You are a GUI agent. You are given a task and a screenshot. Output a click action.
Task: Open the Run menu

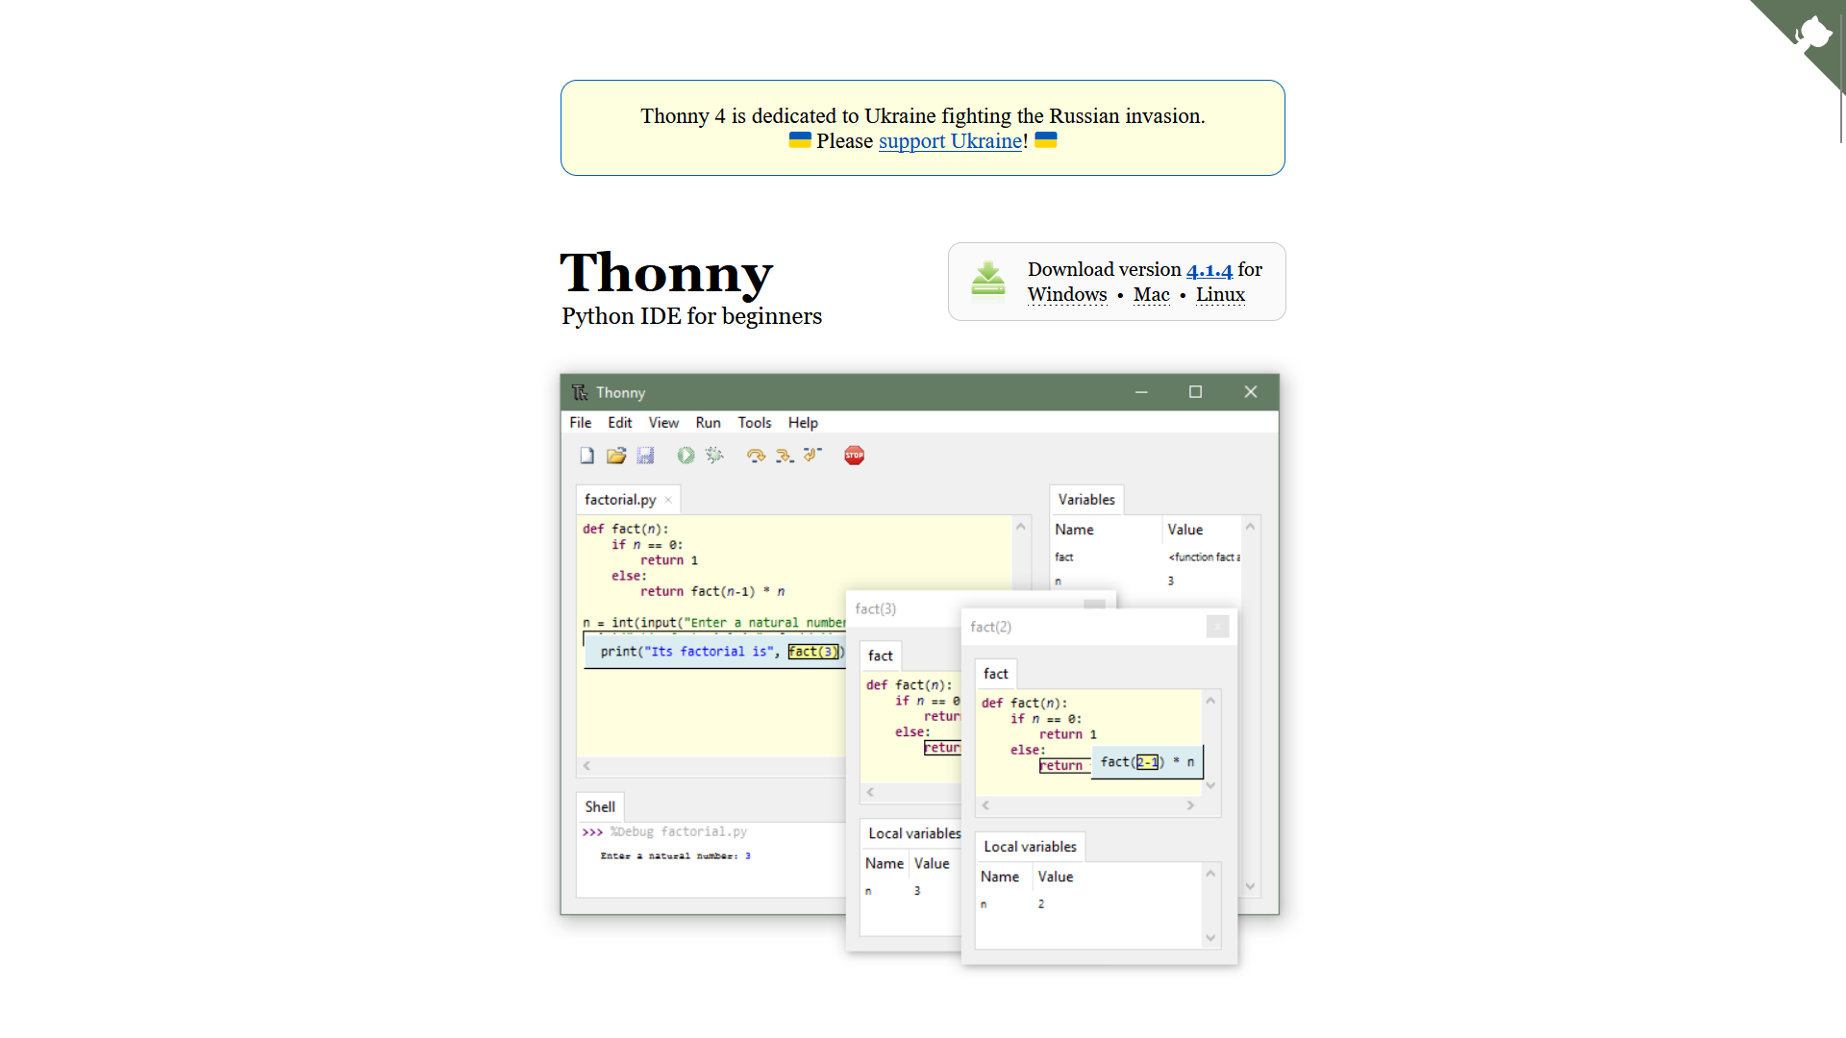coord(708,423)
